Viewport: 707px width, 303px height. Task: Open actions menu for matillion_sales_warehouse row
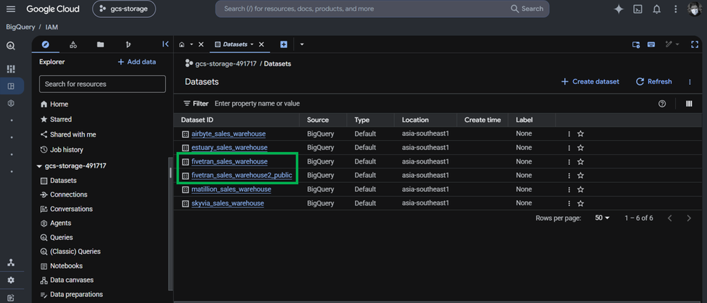(569, 189)
